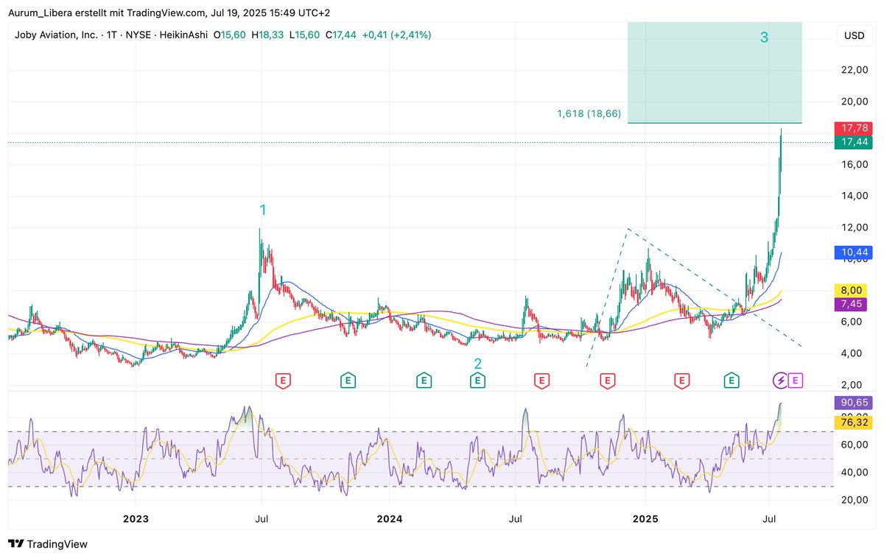Open red earnings marker from early 2025

click(x=682, y=381)
